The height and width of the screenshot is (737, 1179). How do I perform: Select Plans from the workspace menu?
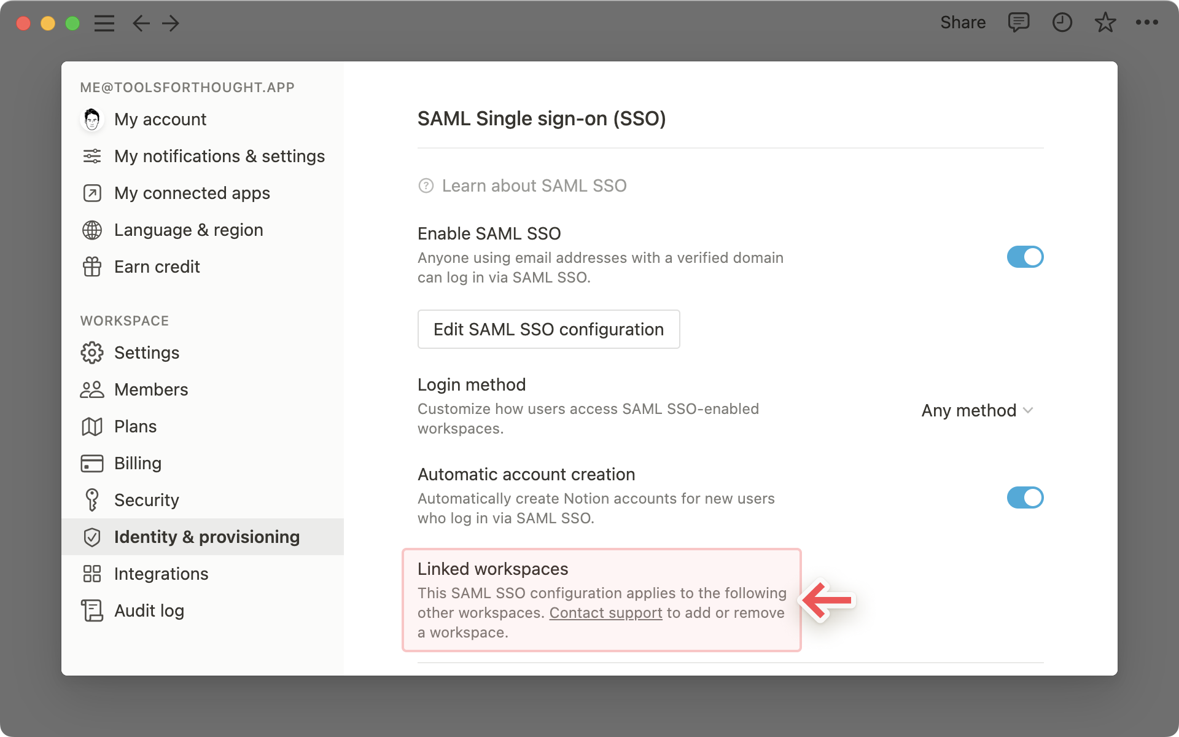click(135, 426)
